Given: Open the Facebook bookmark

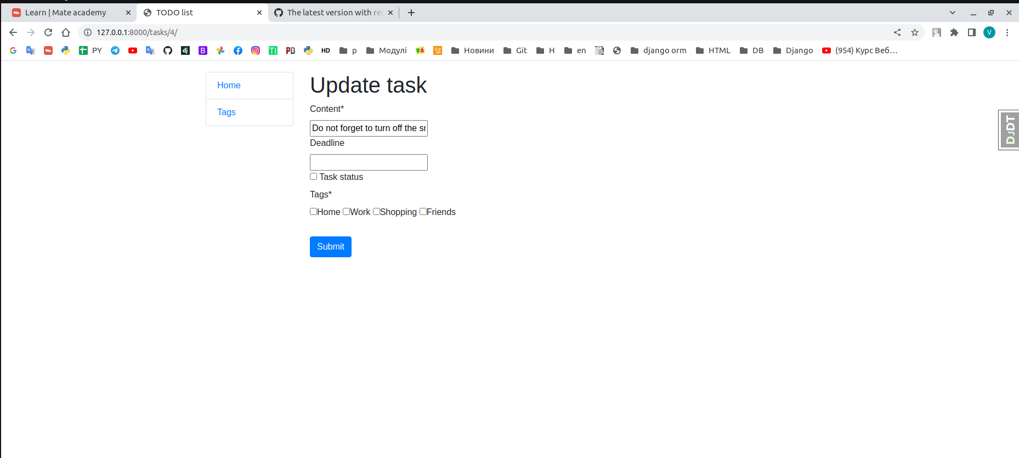Looking at the screenshot, I should (x=238, y=50).
